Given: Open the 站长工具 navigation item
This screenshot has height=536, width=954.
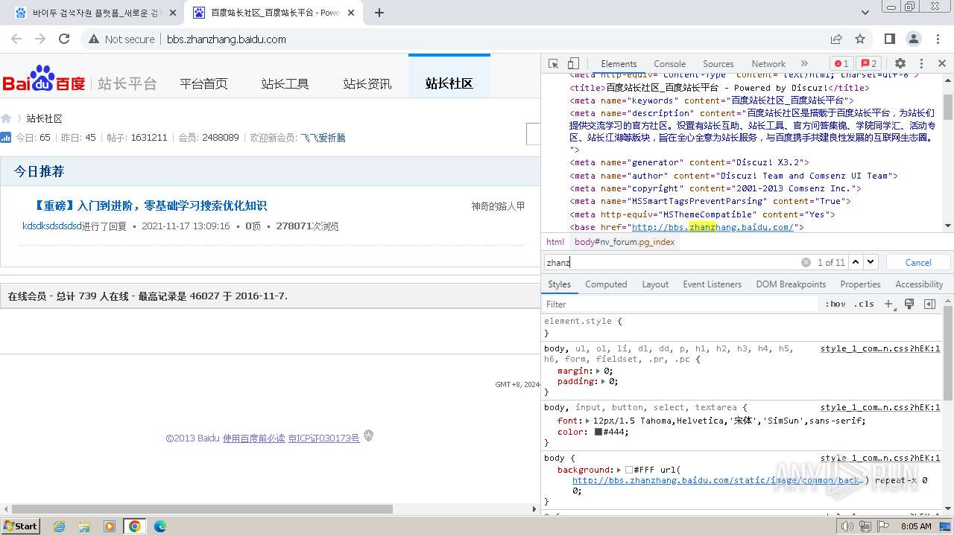Looking at the screenshot, I should (x=285, y=83).
